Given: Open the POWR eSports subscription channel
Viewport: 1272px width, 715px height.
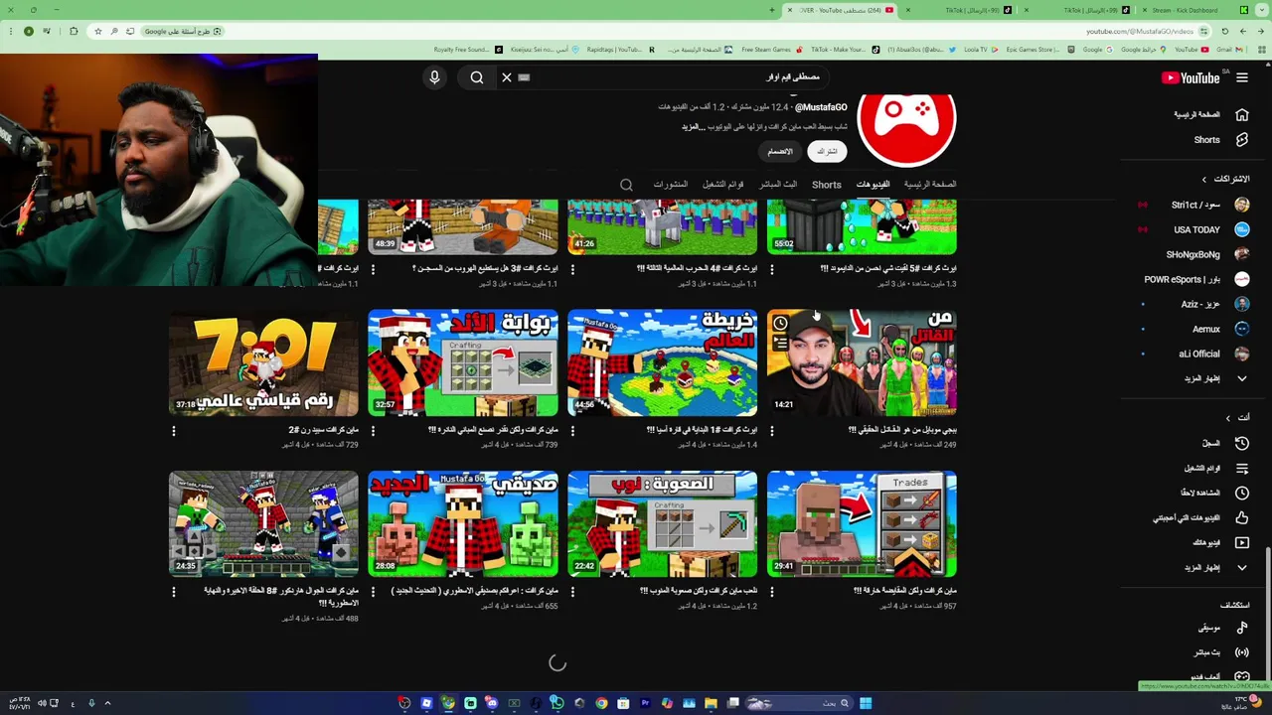Looking at the screenshot, I should (x=1197, y=279).
